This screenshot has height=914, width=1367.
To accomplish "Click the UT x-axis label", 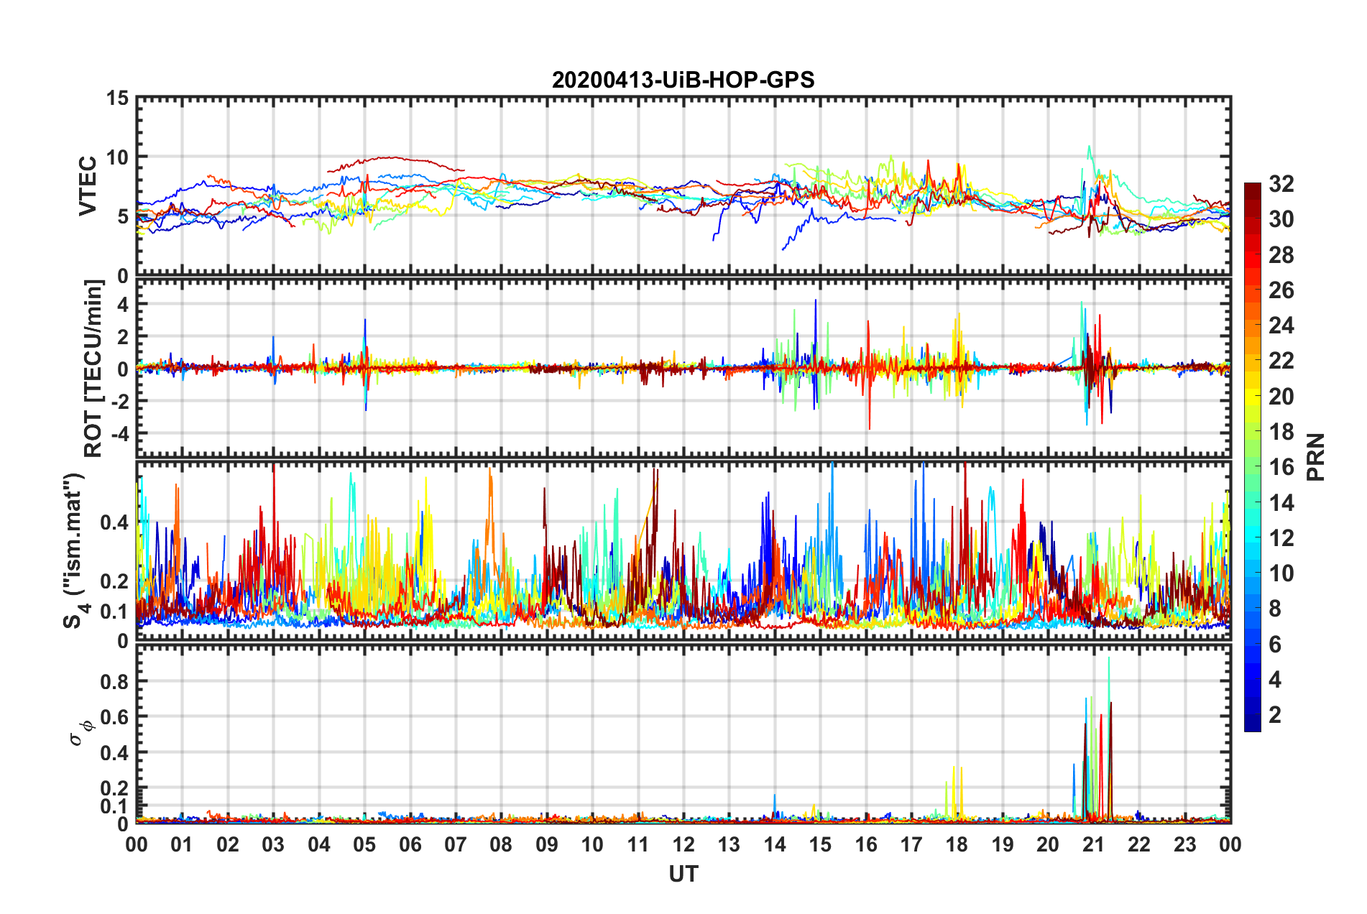I will [683, 874].
